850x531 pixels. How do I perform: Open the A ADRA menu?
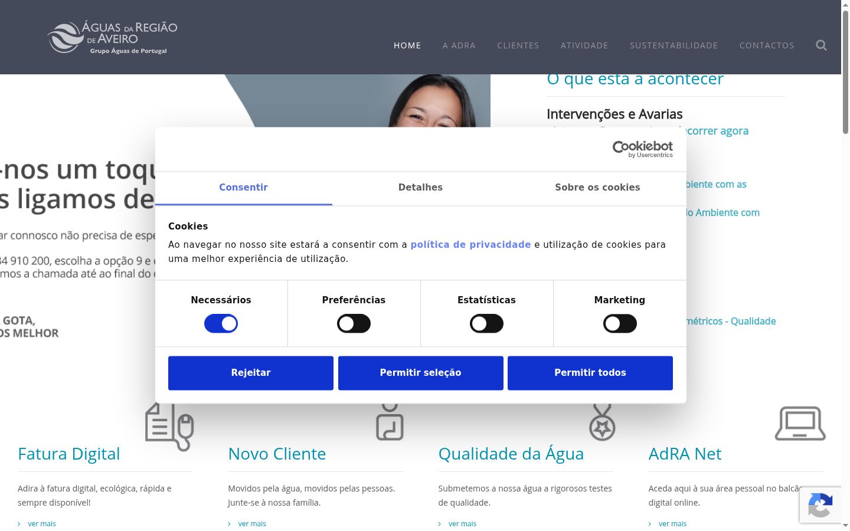click(459, 45)
